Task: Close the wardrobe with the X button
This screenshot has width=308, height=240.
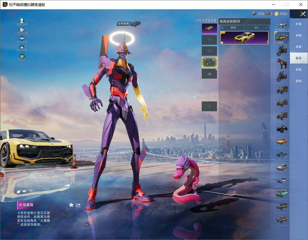Action: pos(303,14)
